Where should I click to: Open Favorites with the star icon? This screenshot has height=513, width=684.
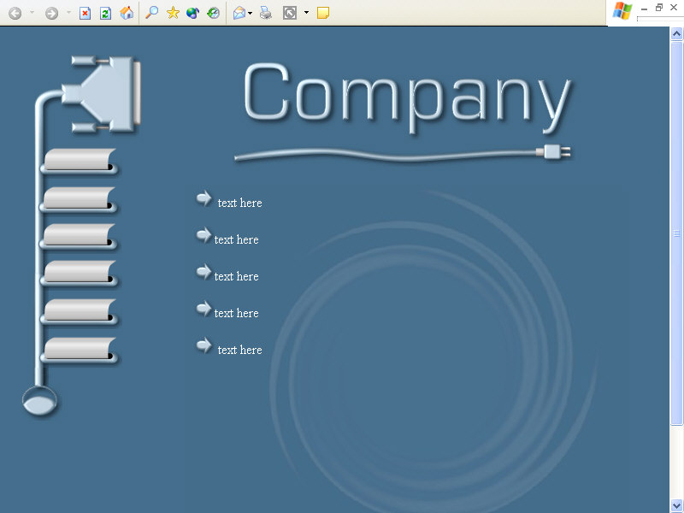174,13
